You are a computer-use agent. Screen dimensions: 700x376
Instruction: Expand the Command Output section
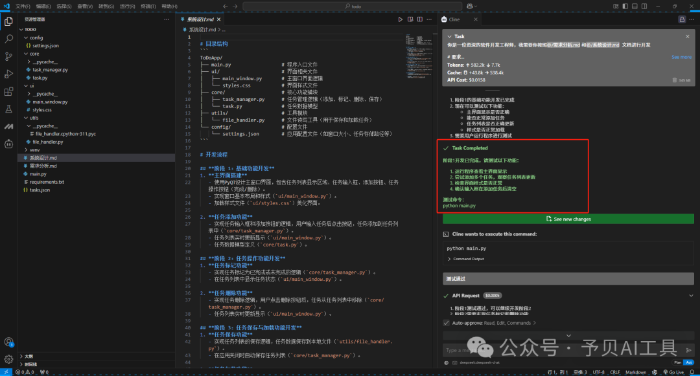coord(465,259)
